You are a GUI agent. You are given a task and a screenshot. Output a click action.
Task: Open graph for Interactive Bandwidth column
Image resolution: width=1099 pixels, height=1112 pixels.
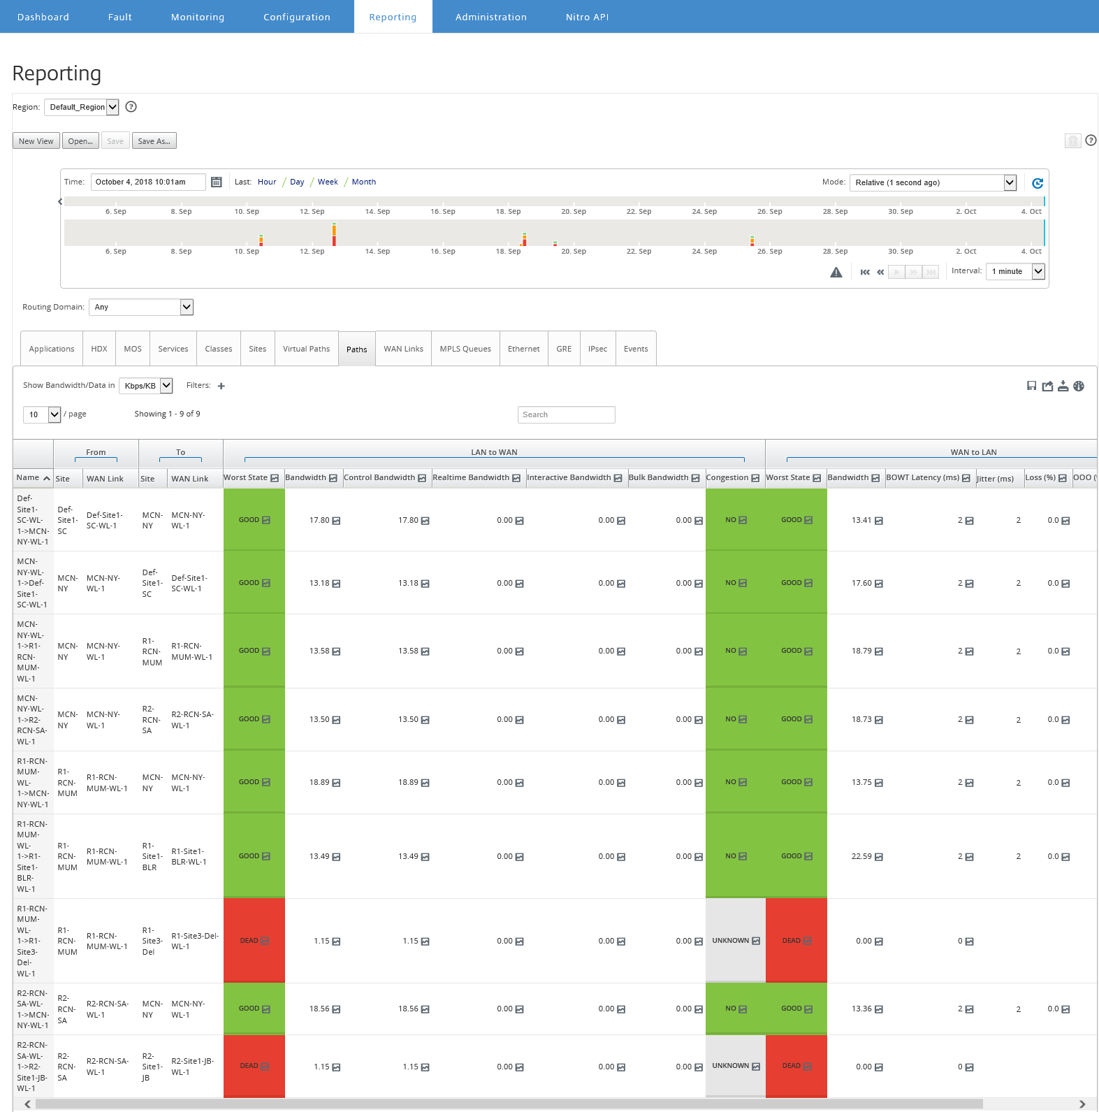click(618, 478)
